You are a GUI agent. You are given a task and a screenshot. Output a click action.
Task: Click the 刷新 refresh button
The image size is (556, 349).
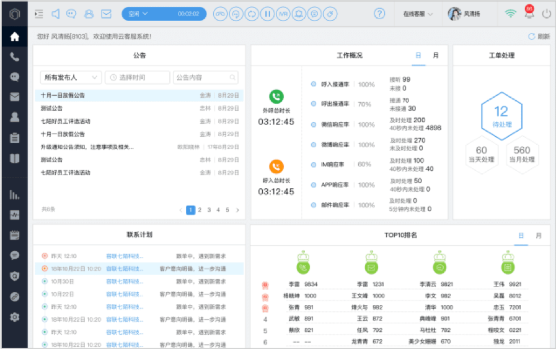click(x=539, y=36)
